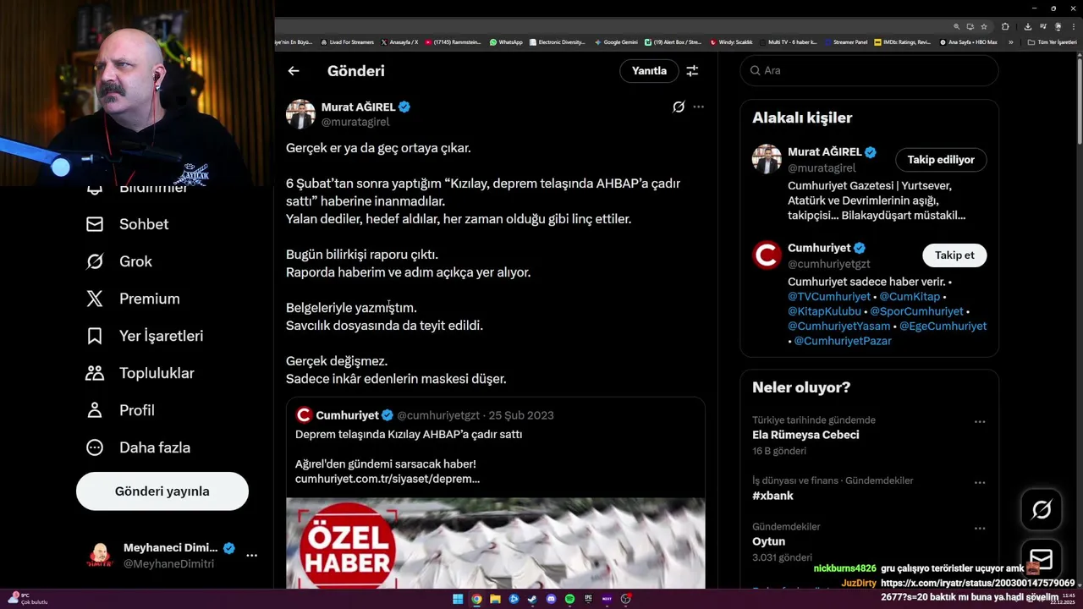Expand the Daha fazla menu
This screenshot has height=609, width=1083.
point(138,447)
